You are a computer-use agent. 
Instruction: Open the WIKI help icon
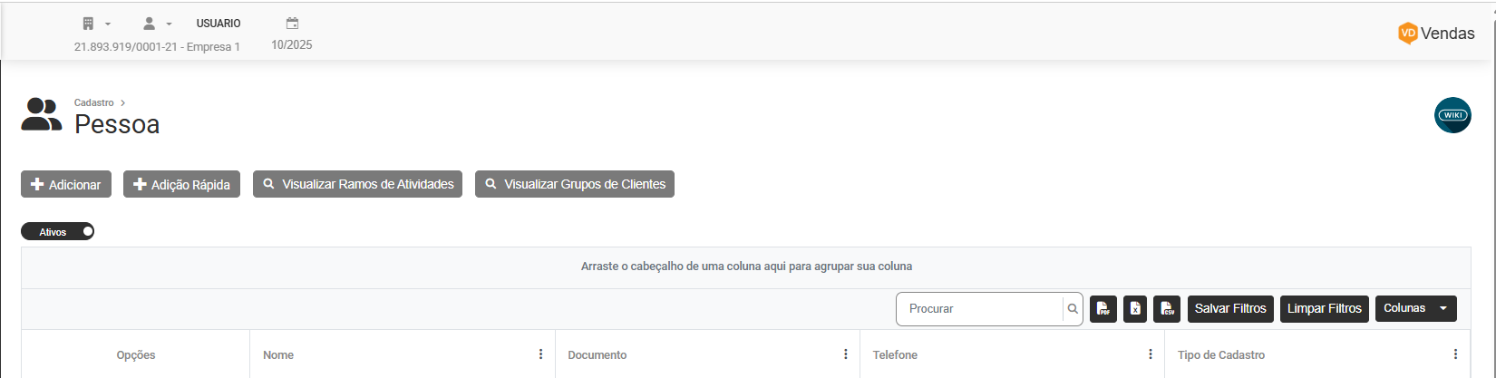[1452, 115]
